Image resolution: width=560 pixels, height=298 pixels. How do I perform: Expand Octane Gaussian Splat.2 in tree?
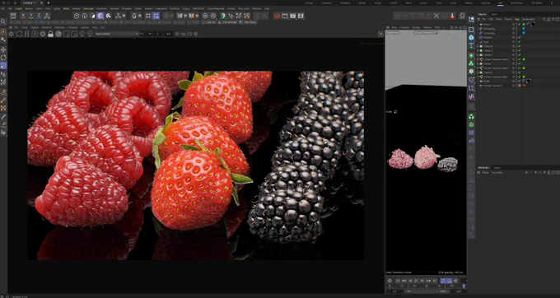point(478,59)
